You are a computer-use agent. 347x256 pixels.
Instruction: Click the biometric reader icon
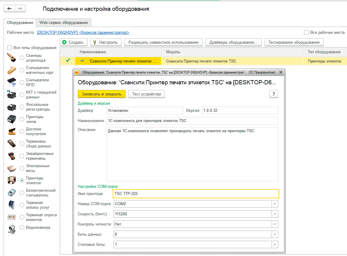11,193
